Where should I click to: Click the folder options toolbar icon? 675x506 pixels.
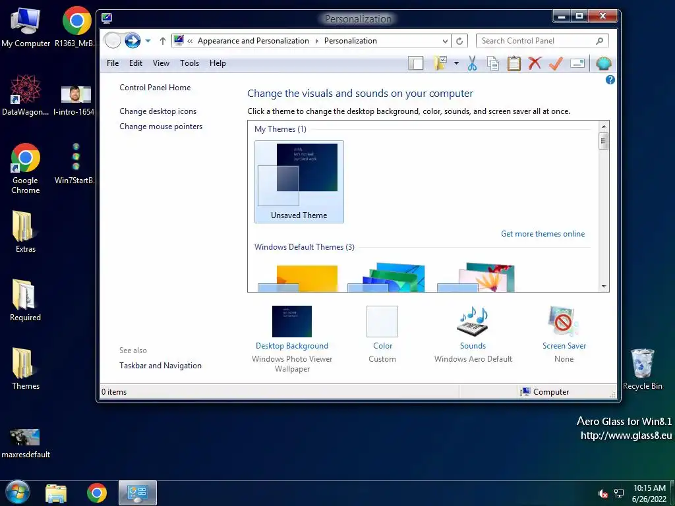pos(440,63)
